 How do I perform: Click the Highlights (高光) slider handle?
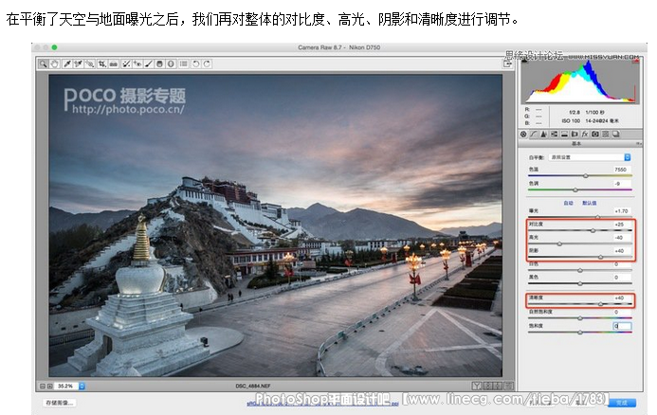(x=559, y=244)
